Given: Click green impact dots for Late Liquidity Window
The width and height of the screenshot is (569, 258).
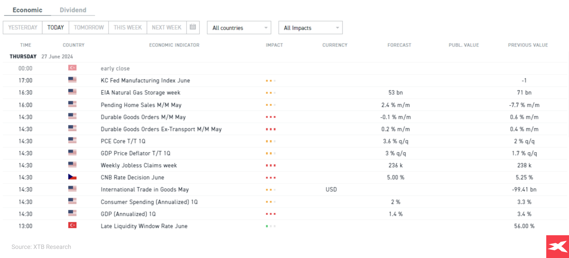Looking at the screenshot, I should (271, 226).
